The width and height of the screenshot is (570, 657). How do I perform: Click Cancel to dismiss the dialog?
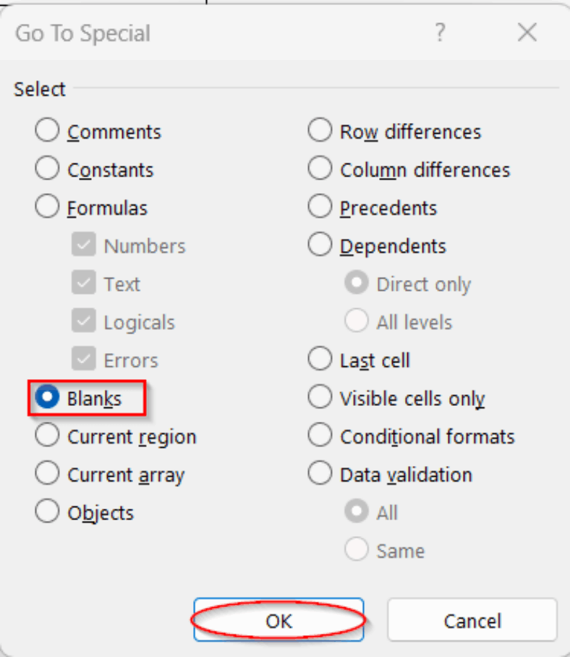(472, 620)
